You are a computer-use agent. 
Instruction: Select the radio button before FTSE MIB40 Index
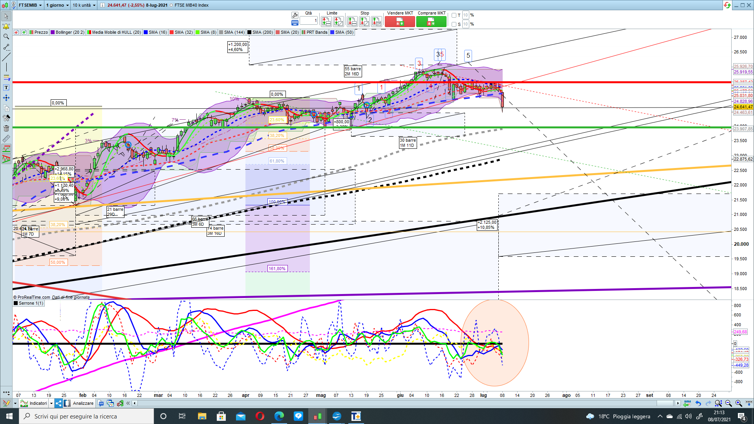[x=171, y=5]
